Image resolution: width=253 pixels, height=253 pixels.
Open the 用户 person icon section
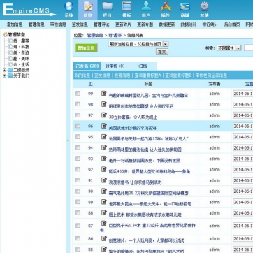pyautogui.click(x=146, y=10)
